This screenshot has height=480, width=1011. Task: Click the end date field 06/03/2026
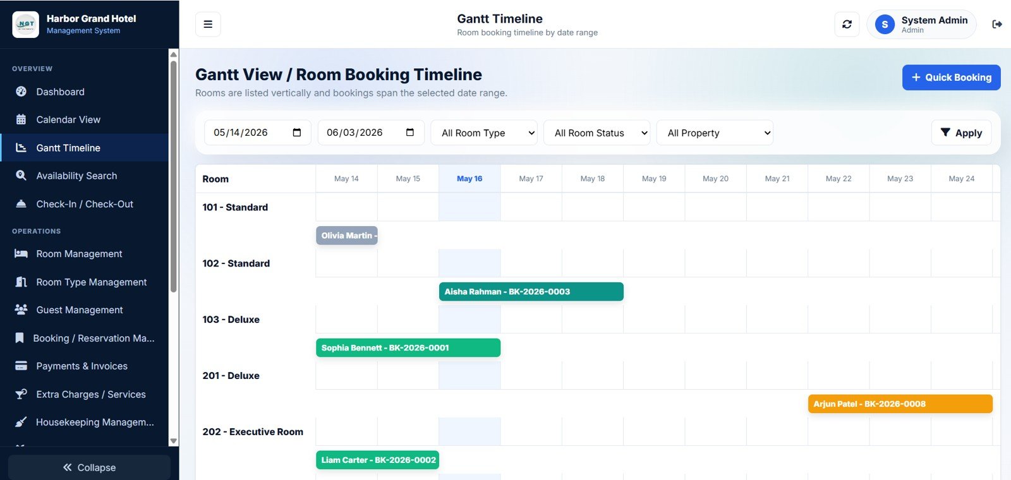pos(371,133)
